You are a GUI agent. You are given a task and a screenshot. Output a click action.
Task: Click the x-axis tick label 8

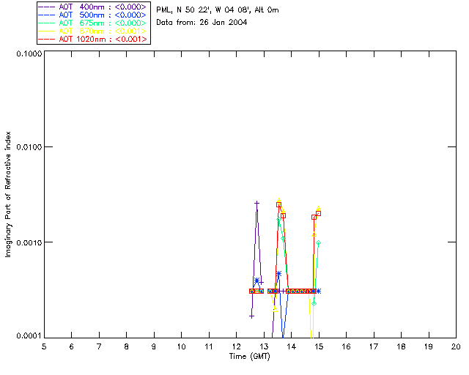[127, 346]
